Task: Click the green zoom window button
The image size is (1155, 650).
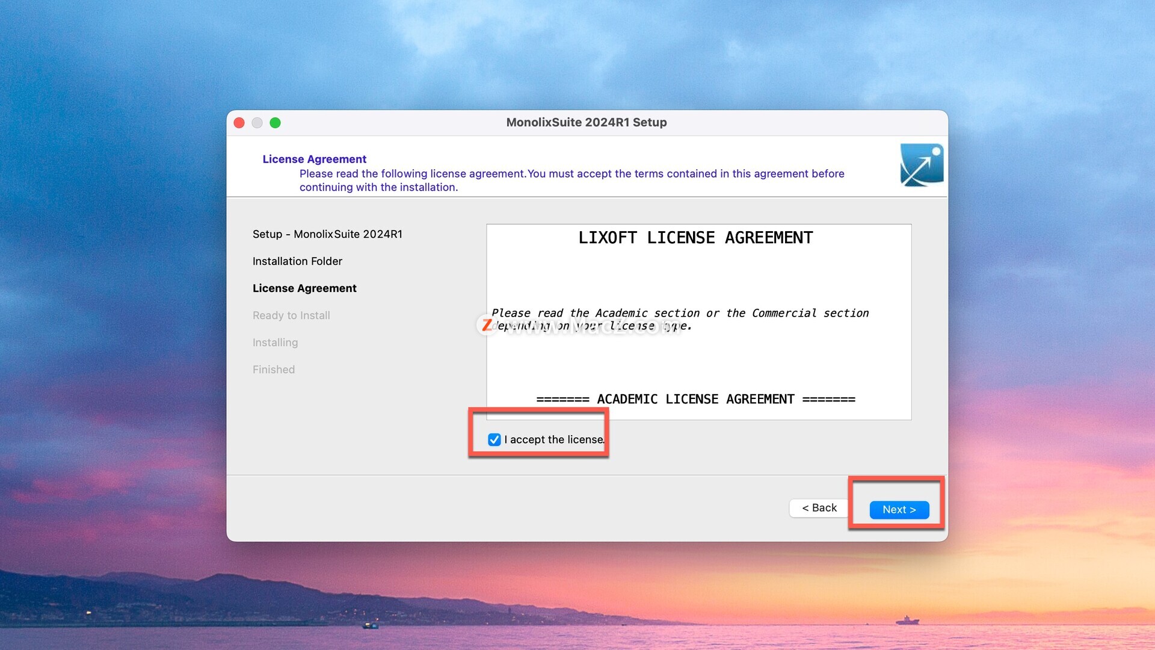Action: coord(275,123)
